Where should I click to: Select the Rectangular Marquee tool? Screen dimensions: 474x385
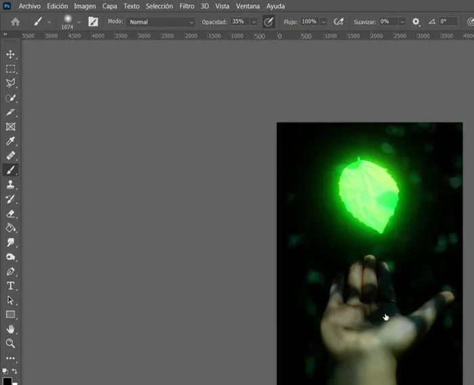(10, 69)
